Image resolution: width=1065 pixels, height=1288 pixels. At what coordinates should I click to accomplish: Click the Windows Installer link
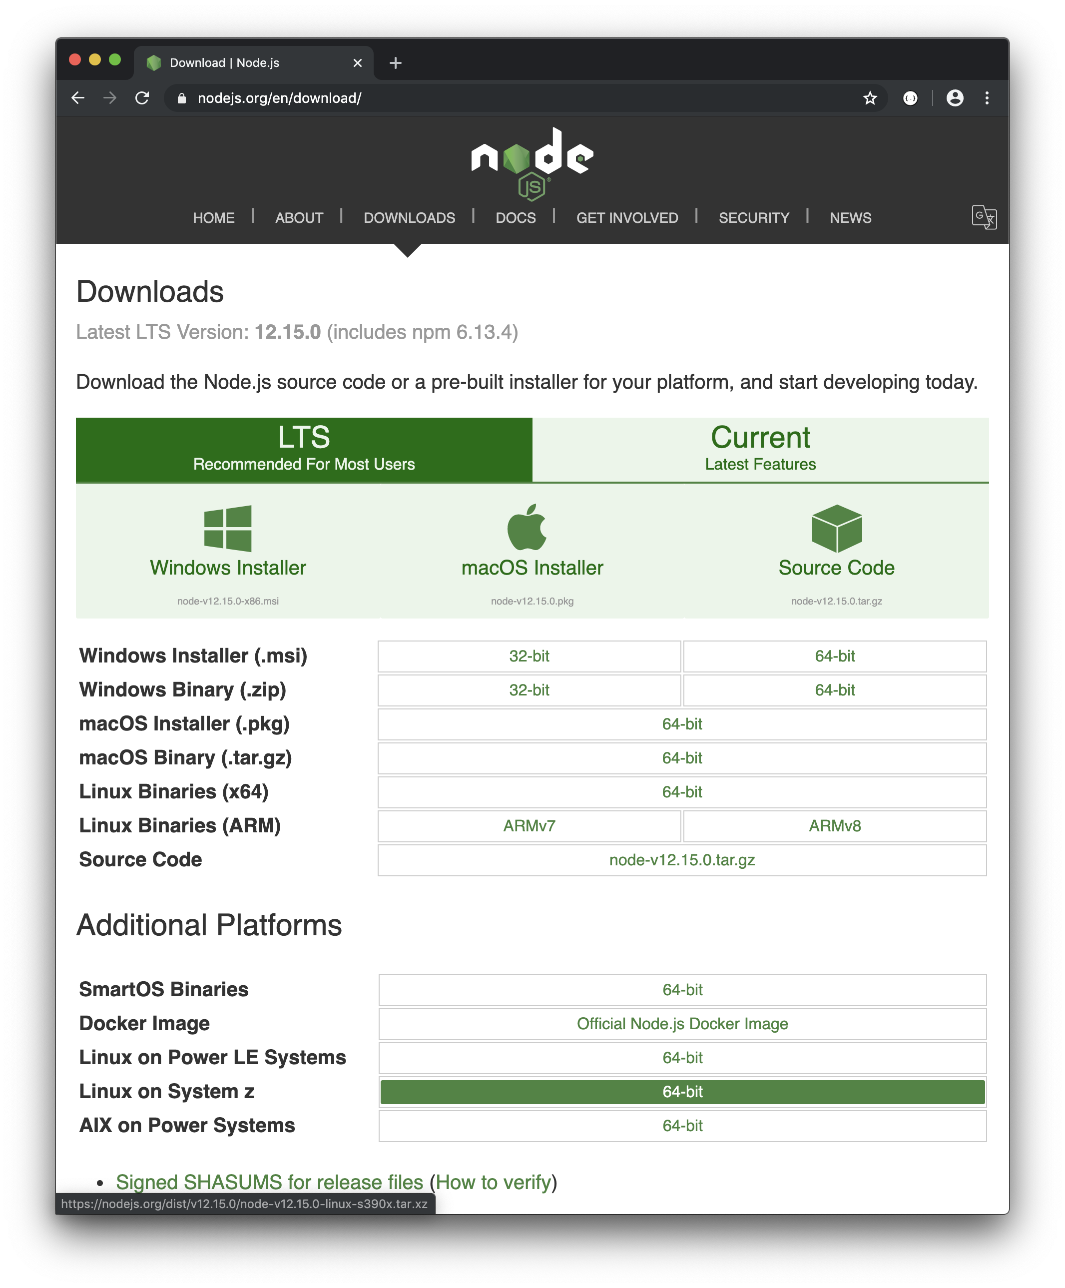(x=227, y=568)
